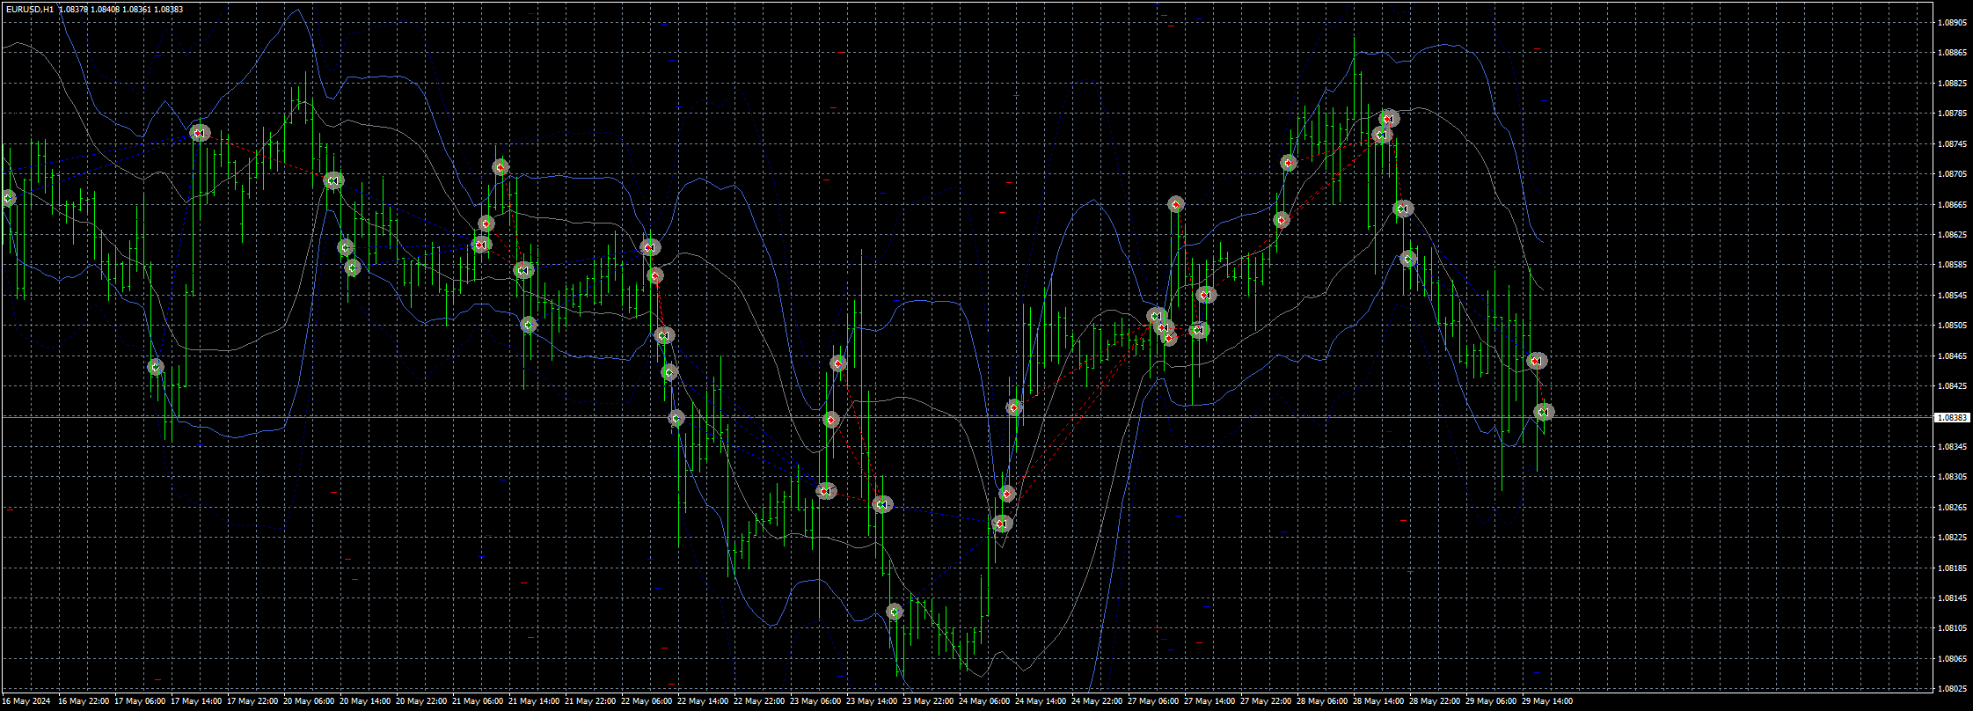Click the '22 May 22:00' time axis label
The height and width of the screenshot is (711, 1973).
759,702
